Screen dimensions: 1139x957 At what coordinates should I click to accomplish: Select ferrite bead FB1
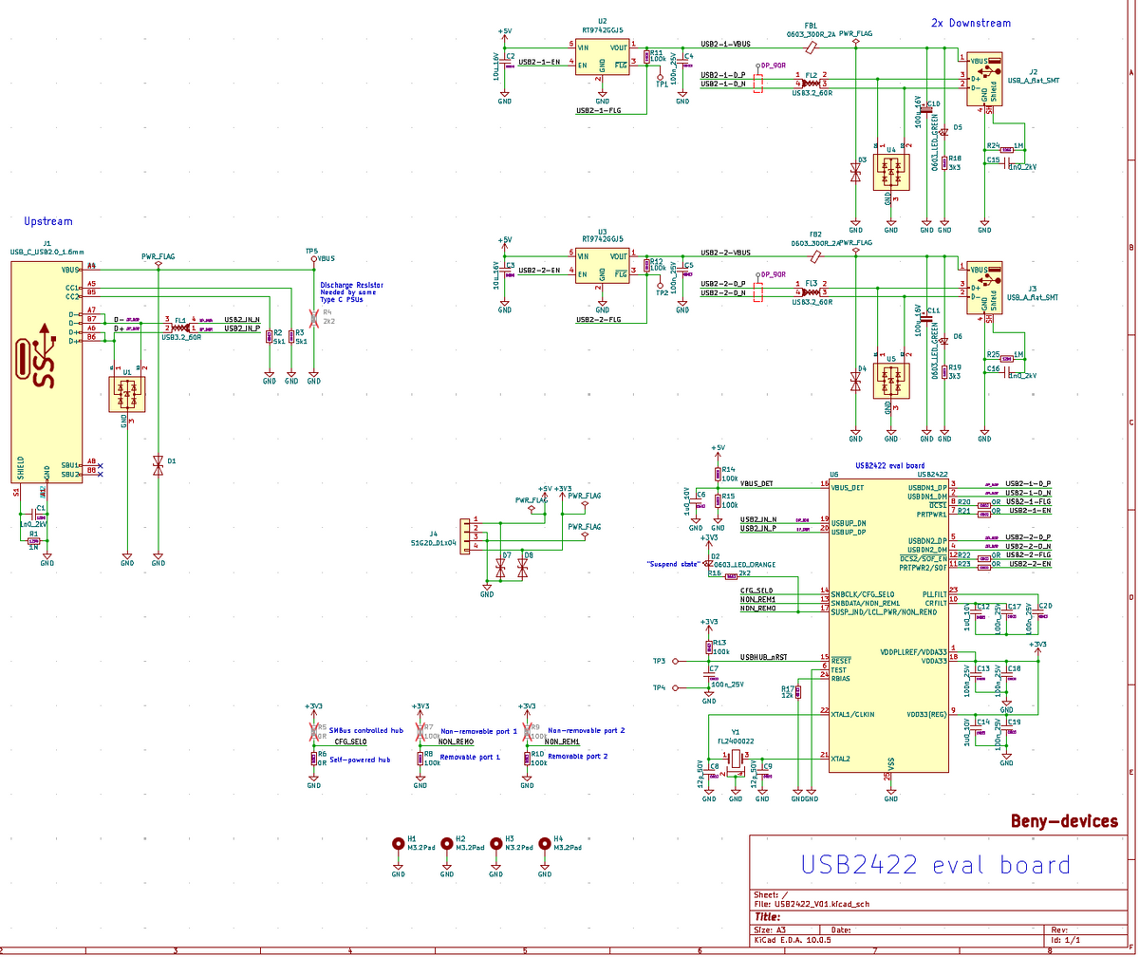812,46
